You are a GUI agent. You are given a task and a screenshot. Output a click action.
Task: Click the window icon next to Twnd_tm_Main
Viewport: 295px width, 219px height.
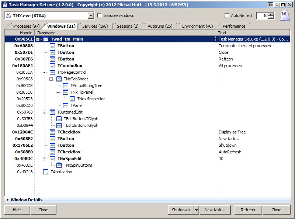pos(46,39)
